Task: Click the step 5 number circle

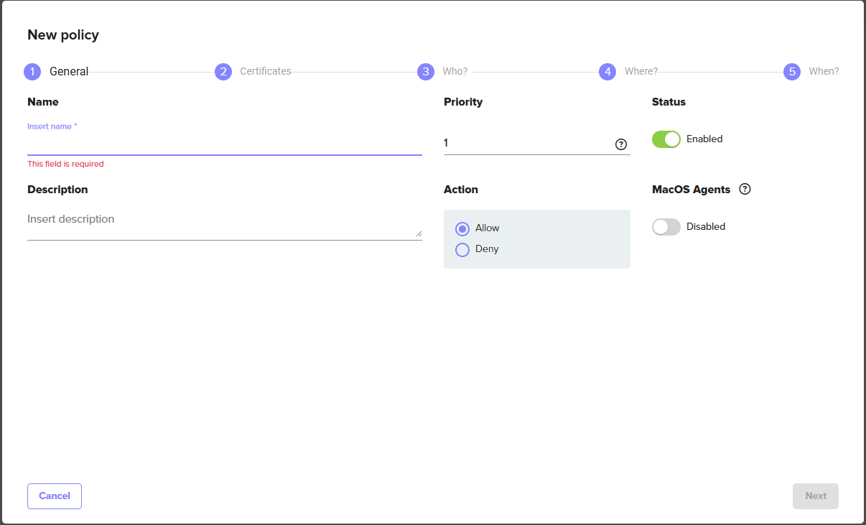Action: 792,72
